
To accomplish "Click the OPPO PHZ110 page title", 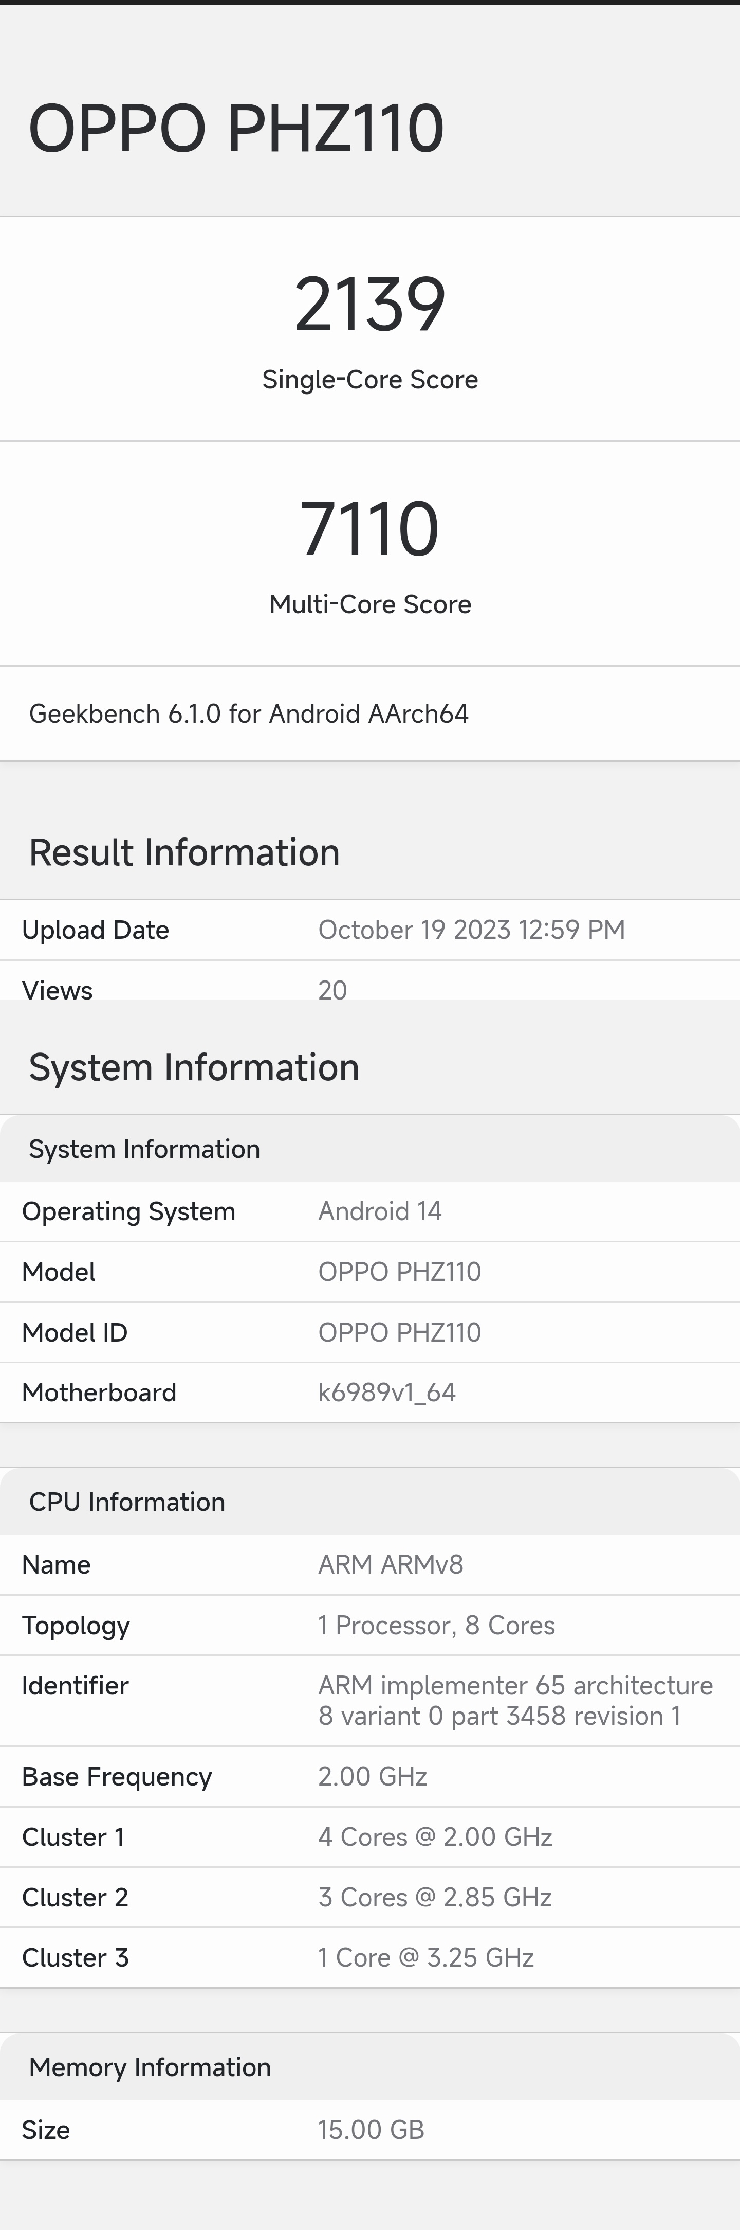I will coord(236,128).
